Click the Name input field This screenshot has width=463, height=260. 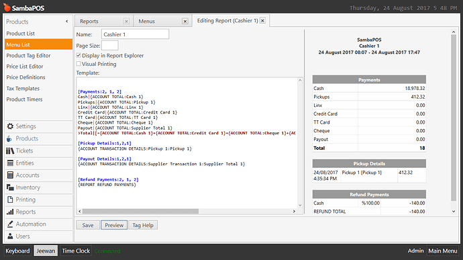point(136,34)
